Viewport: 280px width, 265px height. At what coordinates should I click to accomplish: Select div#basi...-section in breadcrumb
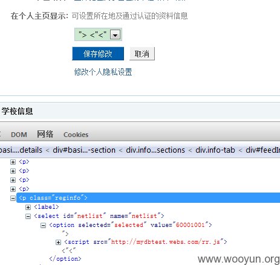coord(84,150)
